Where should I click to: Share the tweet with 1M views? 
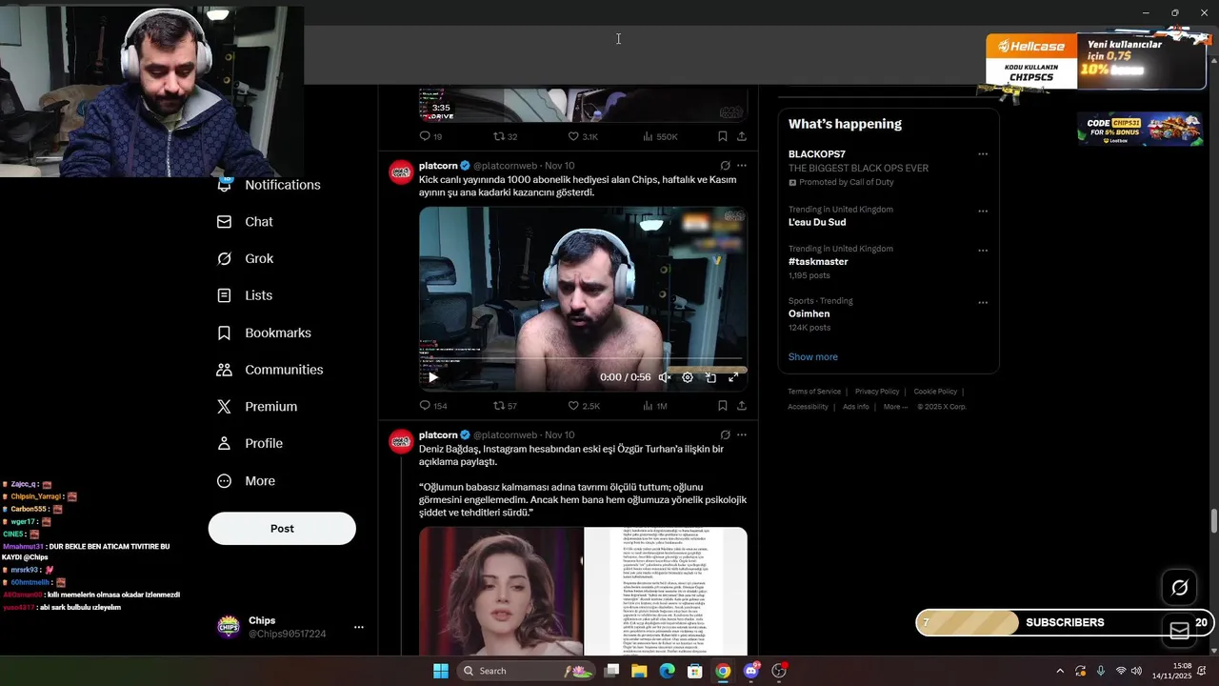pyautogui.click(x=742, y=406)
